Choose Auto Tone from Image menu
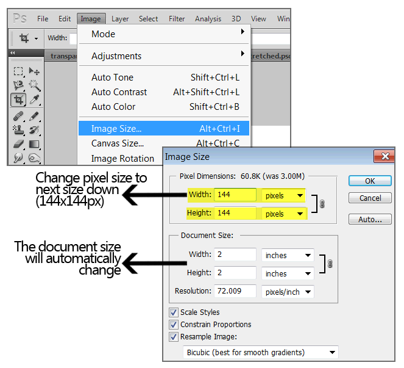The image size is (404, 368). 164,78
